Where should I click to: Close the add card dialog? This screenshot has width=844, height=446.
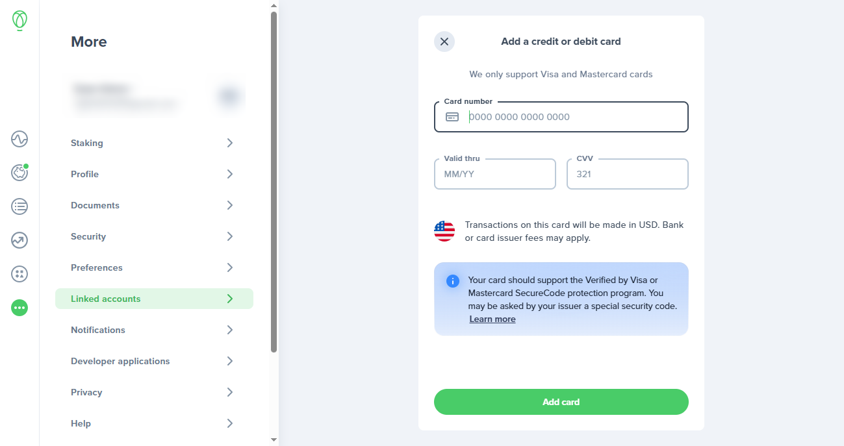click(x=444, y=42)
